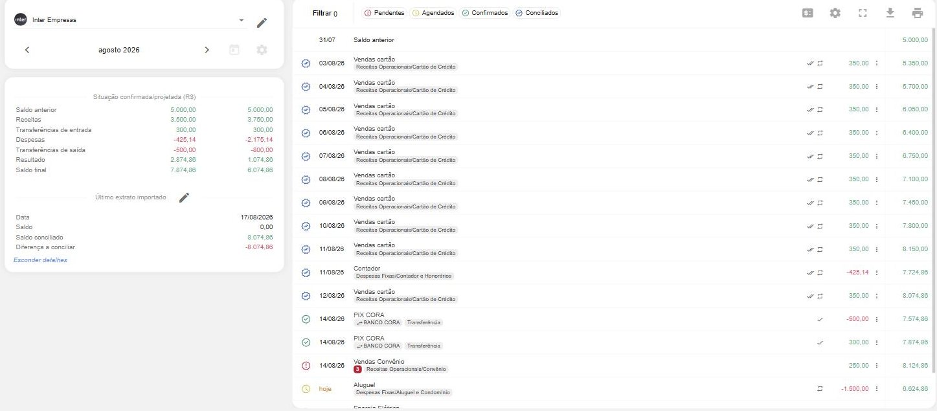
Task: Click the agosto 2026 month label
Action: (119, 50)
